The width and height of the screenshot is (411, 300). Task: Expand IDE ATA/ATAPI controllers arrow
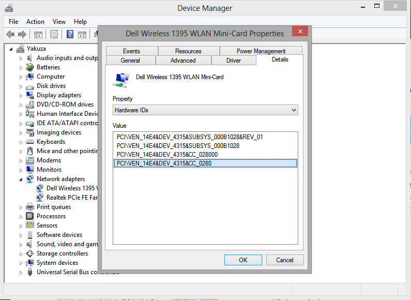[21, 124]
